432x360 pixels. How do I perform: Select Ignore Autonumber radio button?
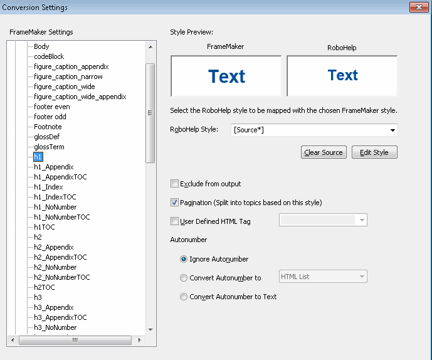[x=184, y=259]
